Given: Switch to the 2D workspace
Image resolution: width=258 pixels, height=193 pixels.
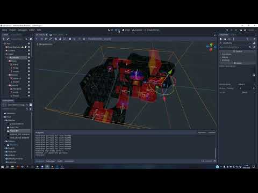Looking at the screenshot, I should point(110,30).
